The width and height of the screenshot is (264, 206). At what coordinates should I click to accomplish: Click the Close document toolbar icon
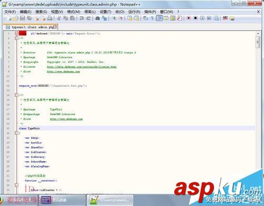(x=36, y=18)
